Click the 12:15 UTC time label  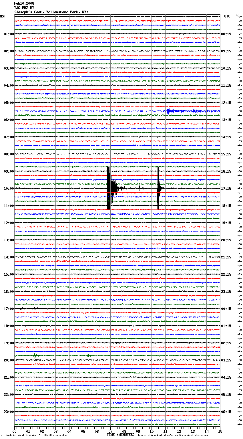coord(226,103)
